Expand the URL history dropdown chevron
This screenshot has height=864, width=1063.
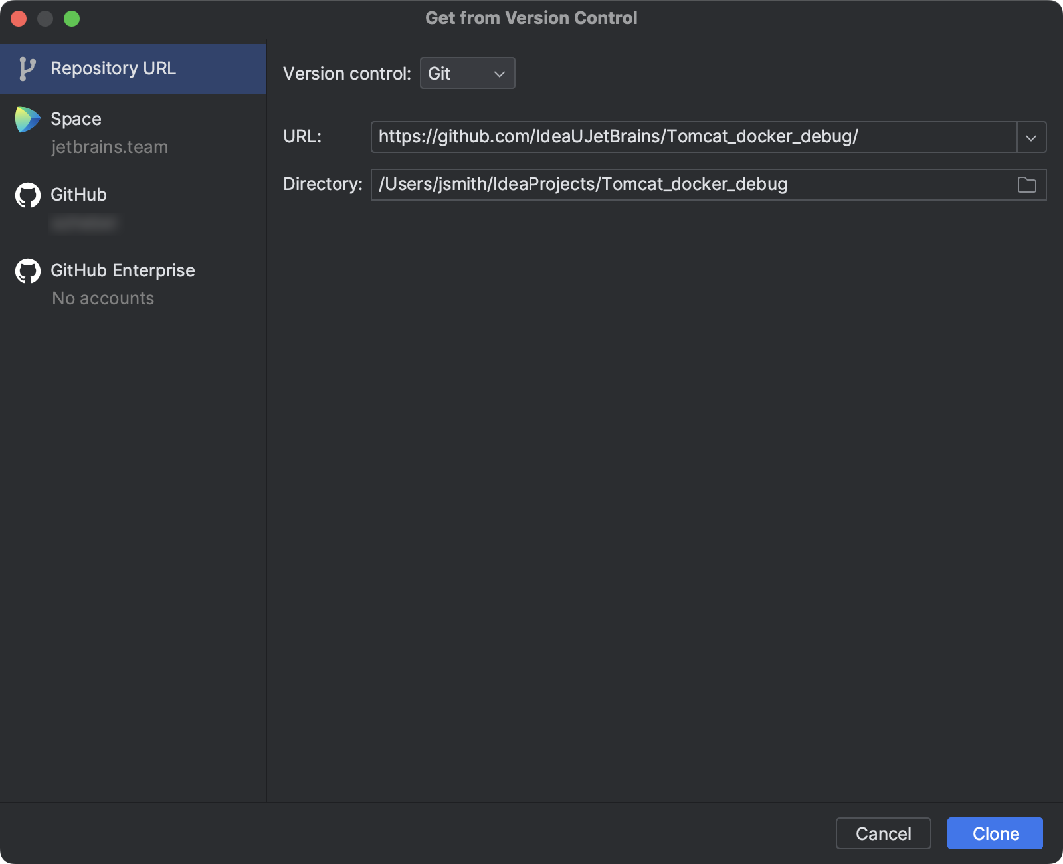[1032, 137]
